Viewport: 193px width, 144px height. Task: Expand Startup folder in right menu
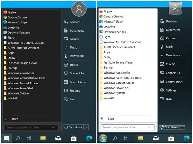[106, 67]
